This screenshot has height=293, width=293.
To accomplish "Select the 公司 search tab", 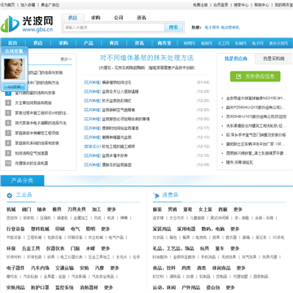I will point(119,18).
